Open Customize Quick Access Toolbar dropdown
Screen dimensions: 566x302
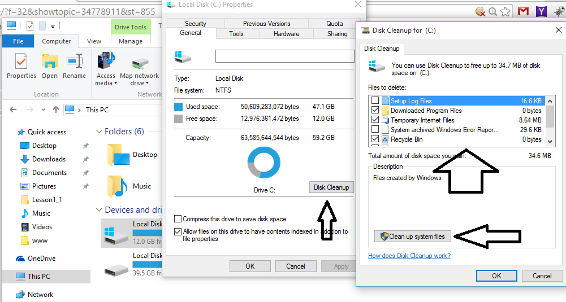click(x=53, y=27)
